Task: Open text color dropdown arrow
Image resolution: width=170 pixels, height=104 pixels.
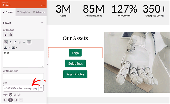Action: [x=9, y=47]
